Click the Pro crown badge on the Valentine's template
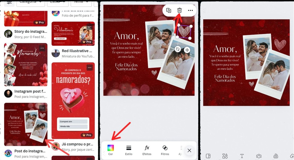 [87, 42]
